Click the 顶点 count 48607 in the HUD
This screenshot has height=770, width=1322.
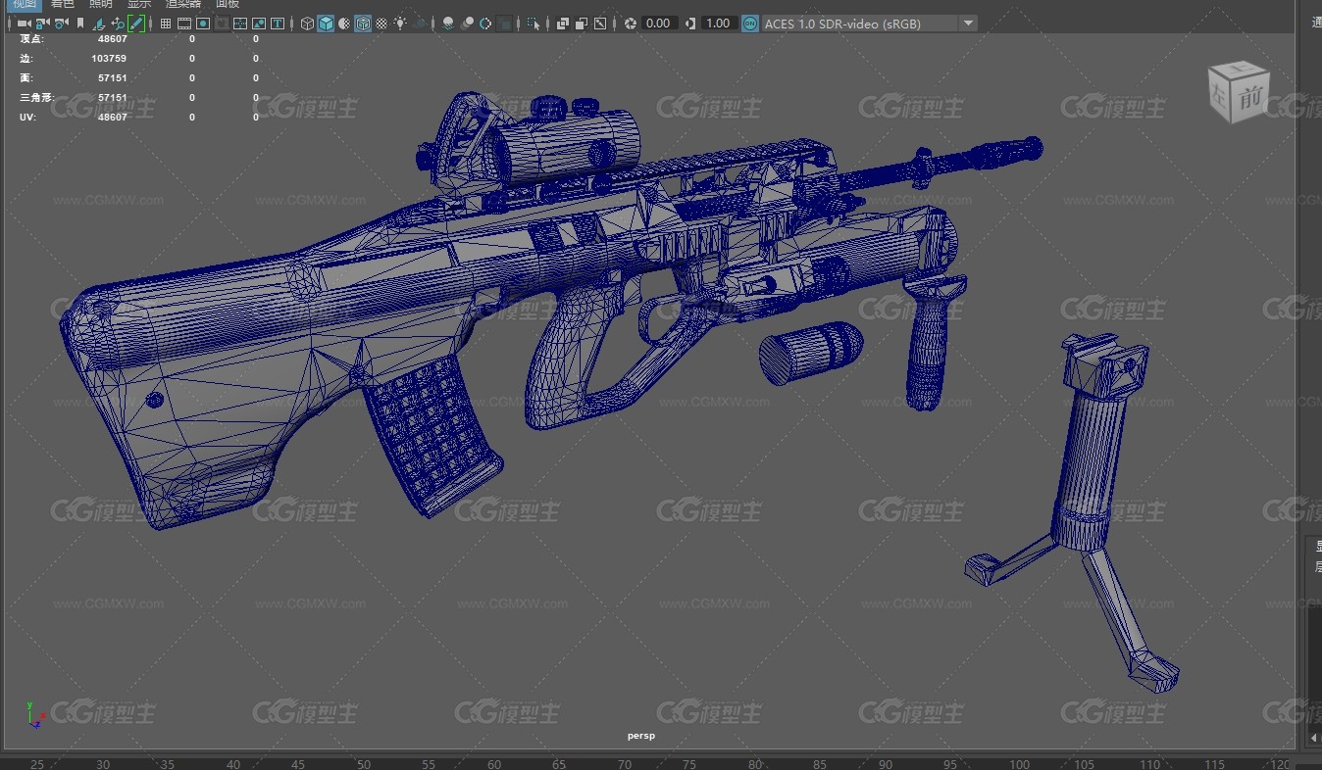pyautogui.click(x=113, y=39)
